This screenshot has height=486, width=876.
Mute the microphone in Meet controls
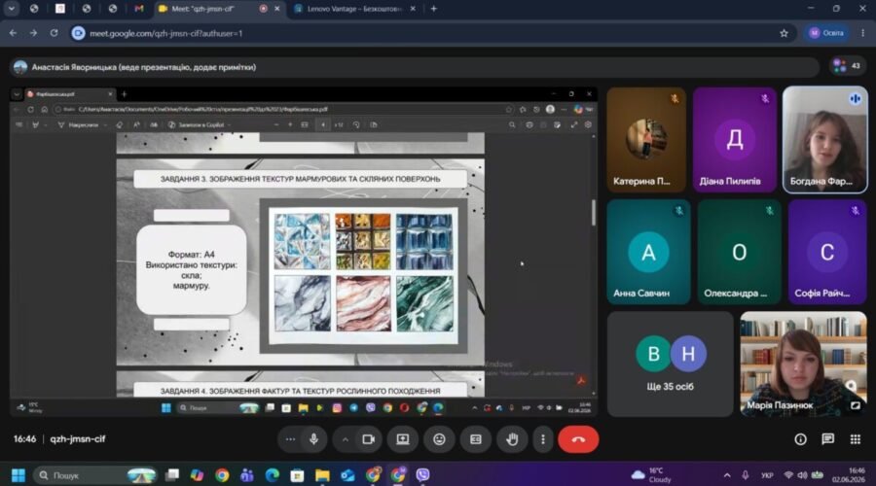(314, 439)
